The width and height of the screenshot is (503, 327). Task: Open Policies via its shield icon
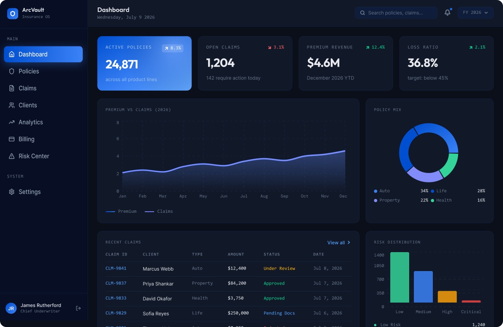[x=11, y=71]
